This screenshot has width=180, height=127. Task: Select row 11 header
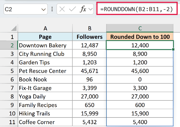click(9, 122)
